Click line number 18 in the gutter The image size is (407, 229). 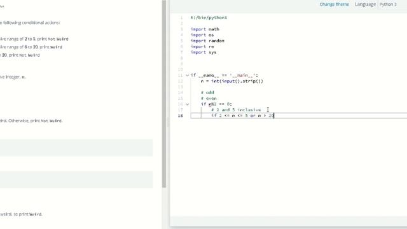pos(181,116)
